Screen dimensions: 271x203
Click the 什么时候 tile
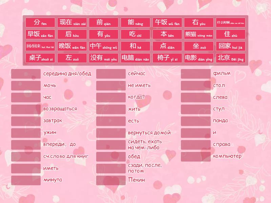point(230,23)
